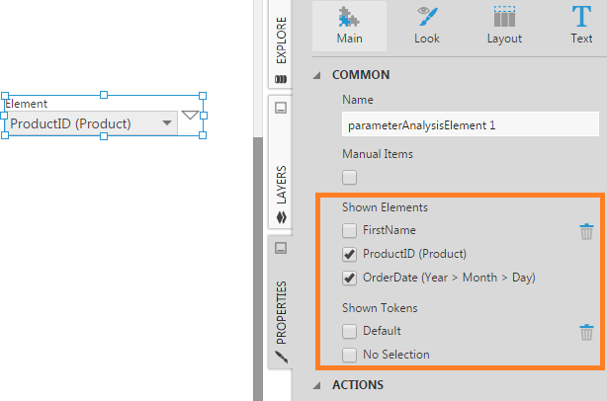Click the minimize icon above Properties tab
The image size is (607, 401).
pyautogui.click(x=280, y=247)
